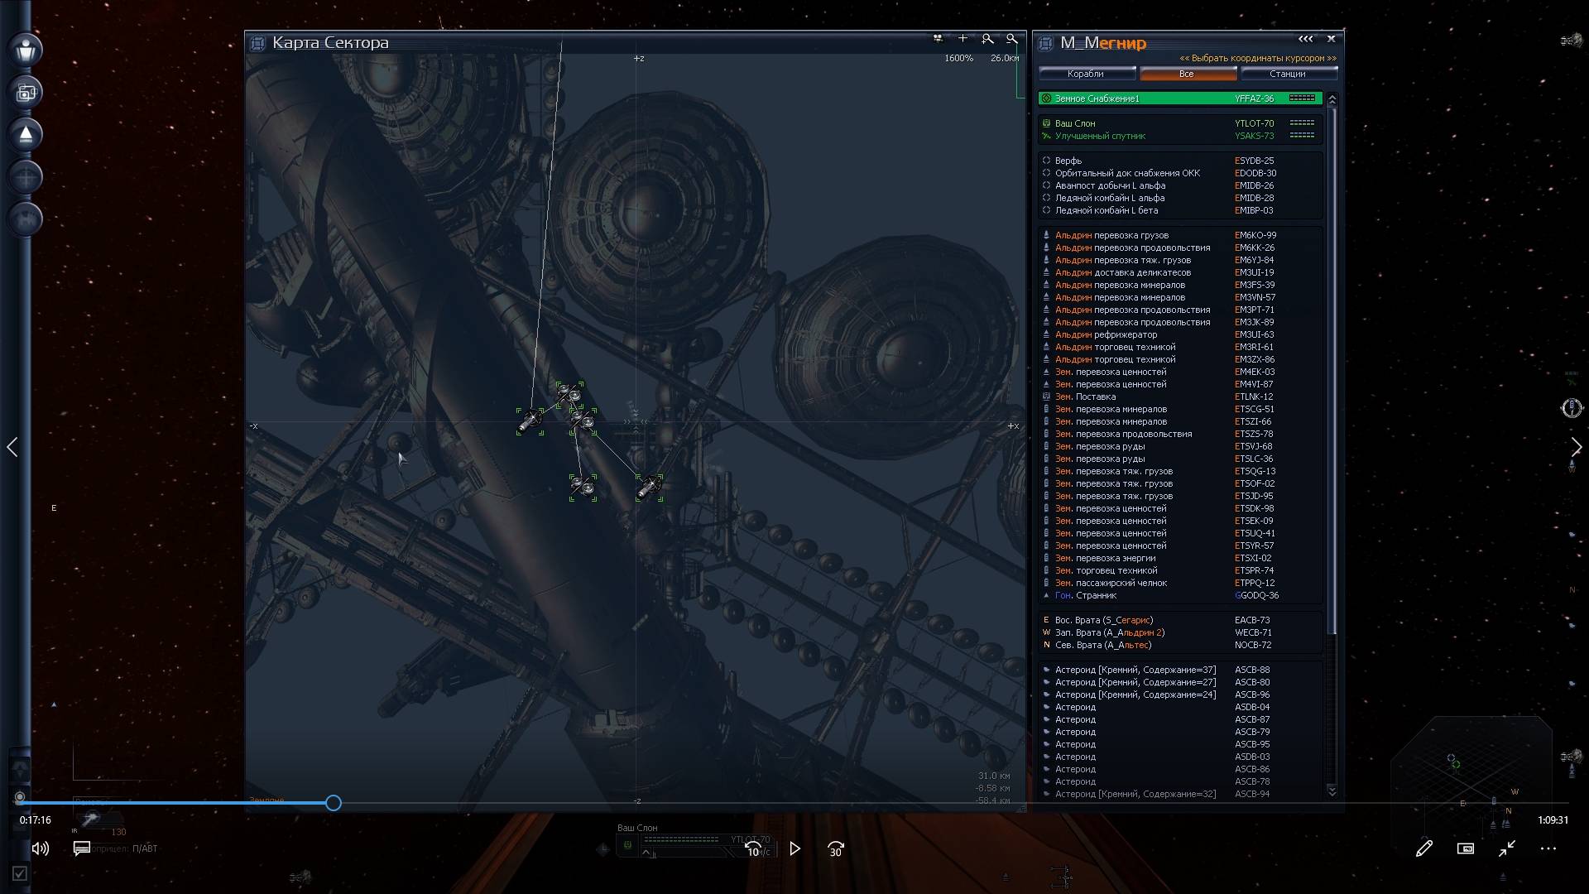Switch to the Корабли tab
This screenshot has width=1589, height=894.
point(1085,74)
